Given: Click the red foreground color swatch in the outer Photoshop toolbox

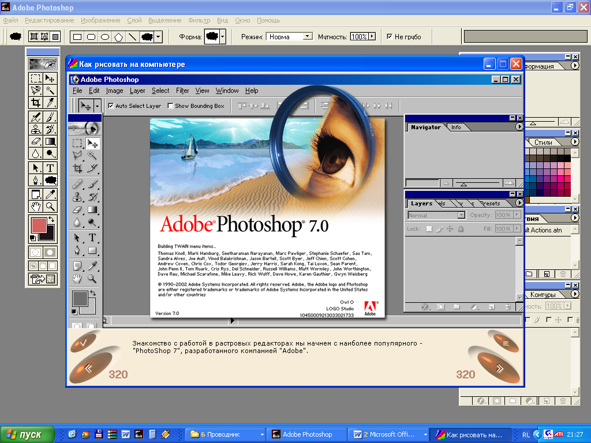Looking at the screenshot, I should point(38,225).
